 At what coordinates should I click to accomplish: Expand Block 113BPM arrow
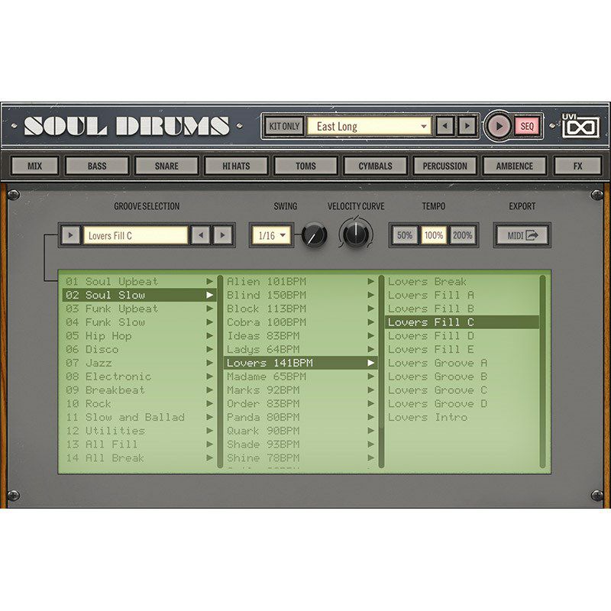370,309
